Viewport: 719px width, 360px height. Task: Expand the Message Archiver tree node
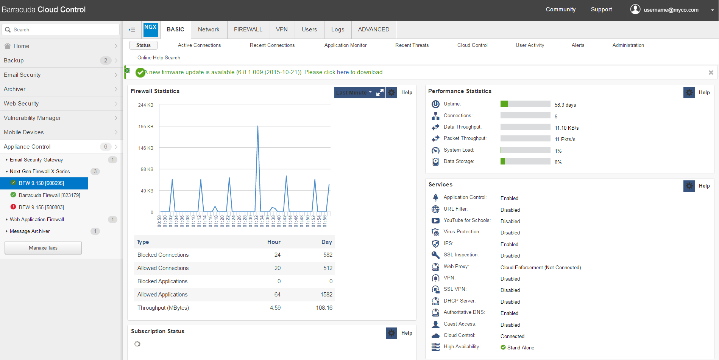click(7, 231)
